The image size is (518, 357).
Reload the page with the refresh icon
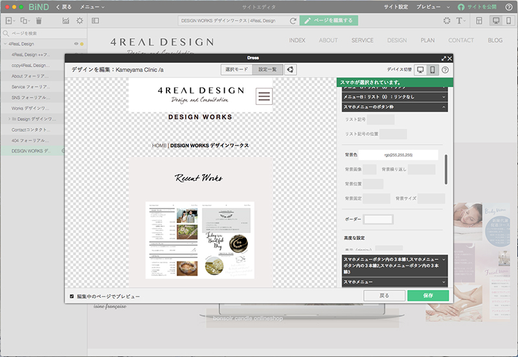click(293, 21)
